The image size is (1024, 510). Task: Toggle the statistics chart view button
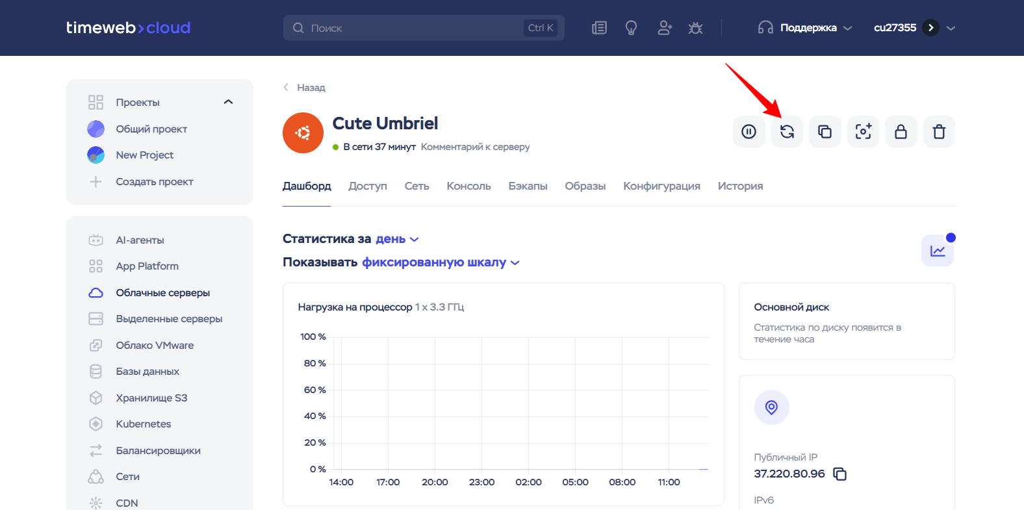(937, 251)
